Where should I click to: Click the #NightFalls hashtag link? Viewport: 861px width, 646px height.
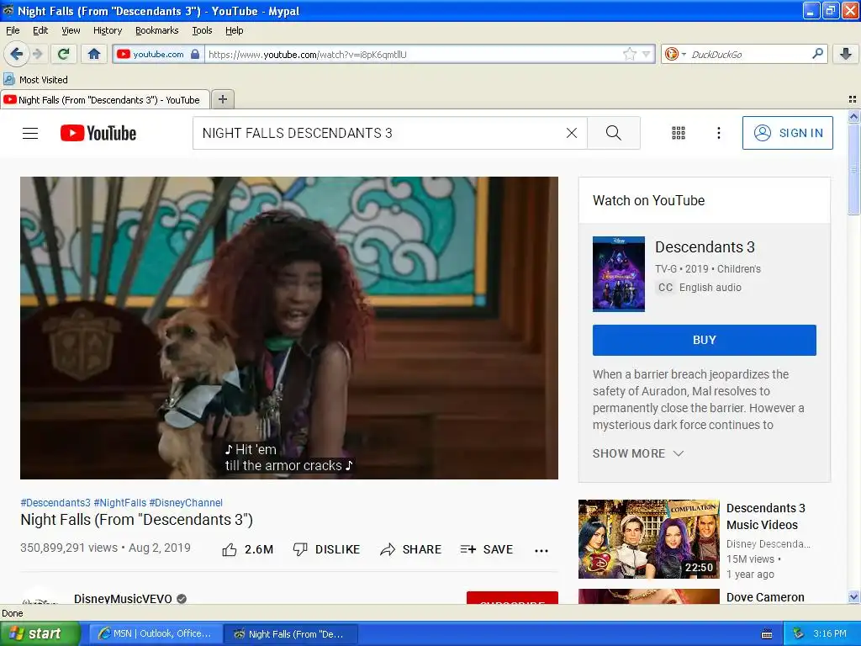click(x=119, y=503)
